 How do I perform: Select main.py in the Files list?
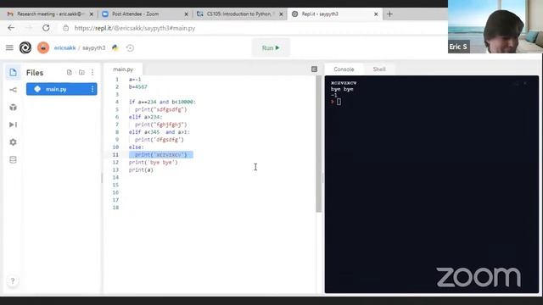[62, 89]
